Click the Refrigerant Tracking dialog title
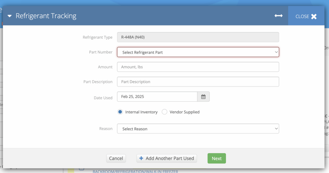Image resolution: width=329 pixels, height=173 pixels. pyautogui.click(x=46, y=16)
